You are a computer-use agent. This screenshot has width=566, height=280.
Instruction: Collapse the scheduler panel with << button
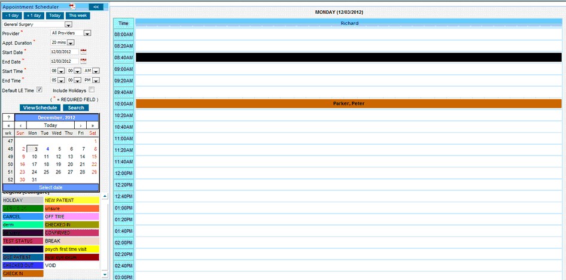click(x=97, y=7)
